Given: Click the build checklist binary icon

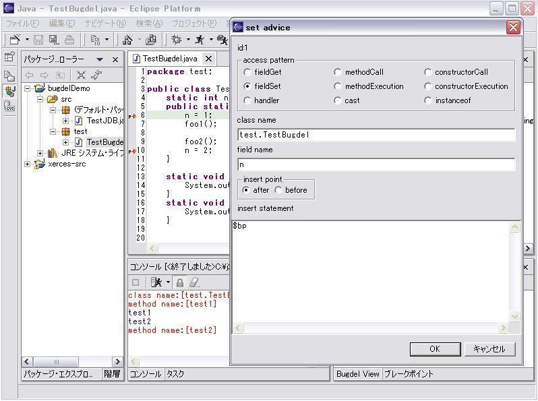Looking at the screenshot, I should pos(95,40).
